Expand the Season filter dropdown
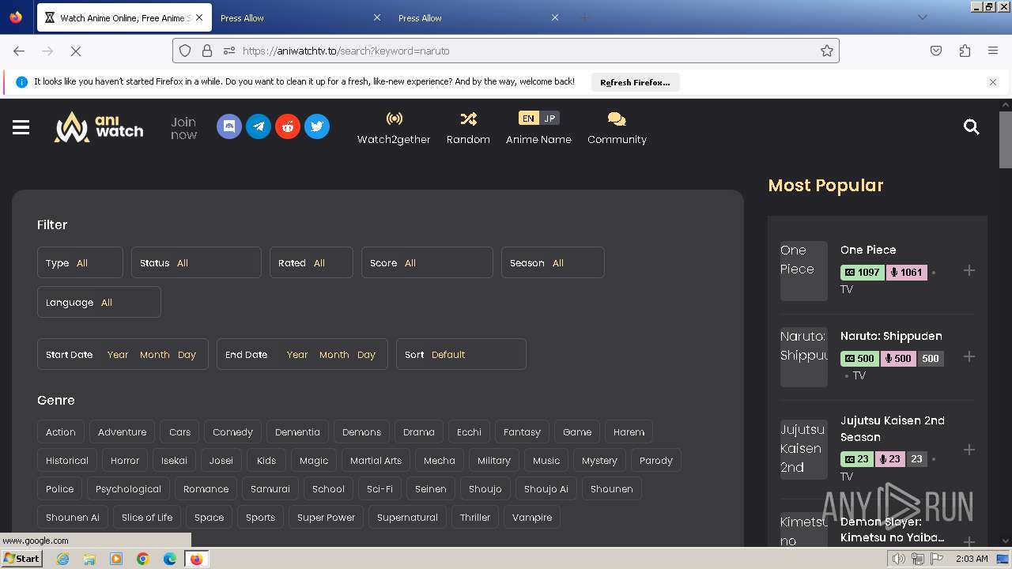Image resolution: width=1012 pixels, height=569 pixels. [x=553, y=262]
